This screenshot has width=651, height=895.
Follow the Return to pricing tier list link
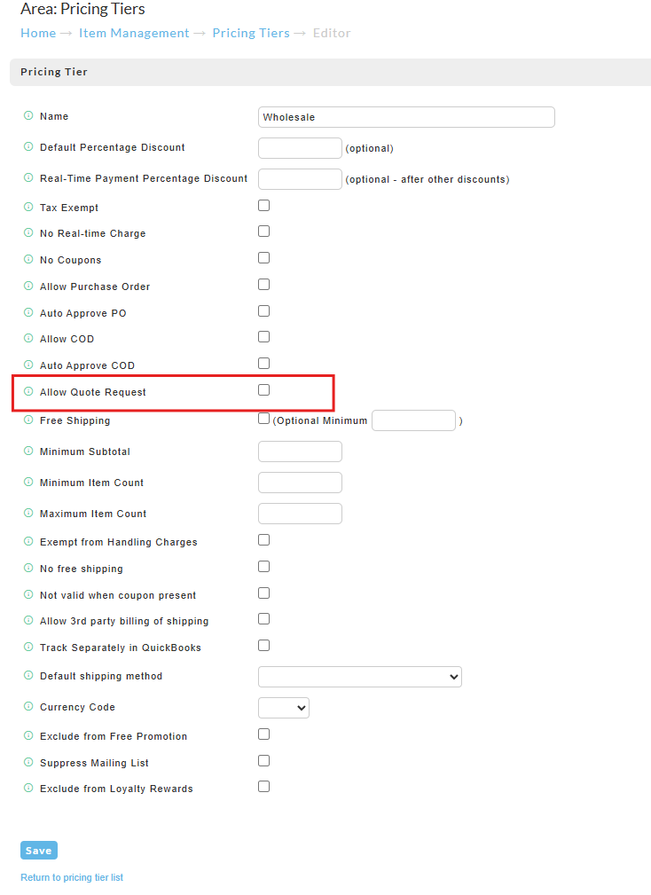tap(72, 877)
